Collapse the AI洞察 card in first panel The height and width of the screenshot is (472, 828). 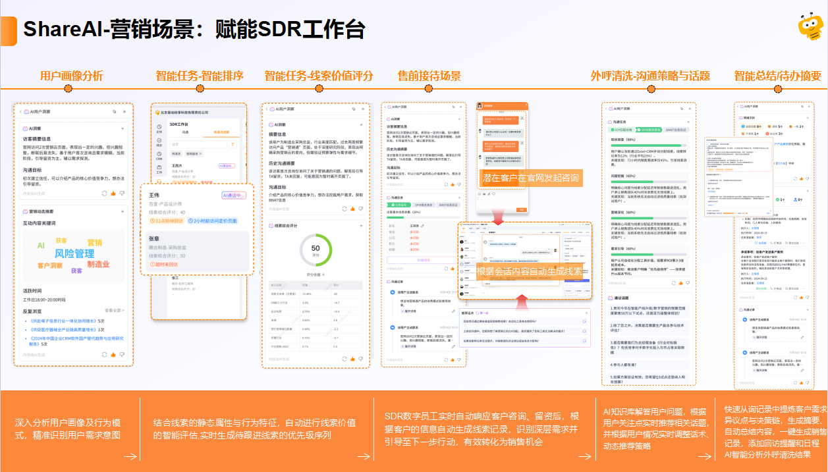click(x=123, y=129)
